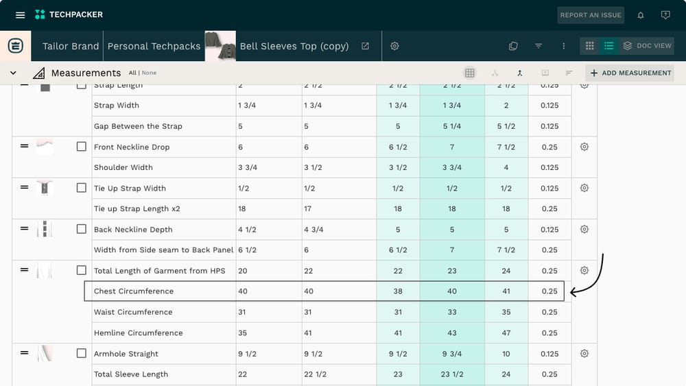Viewport: 686px width, 386px height.
Task: Open the Back Neckline Depth row settings gear
Action: [x=584, y=229]
